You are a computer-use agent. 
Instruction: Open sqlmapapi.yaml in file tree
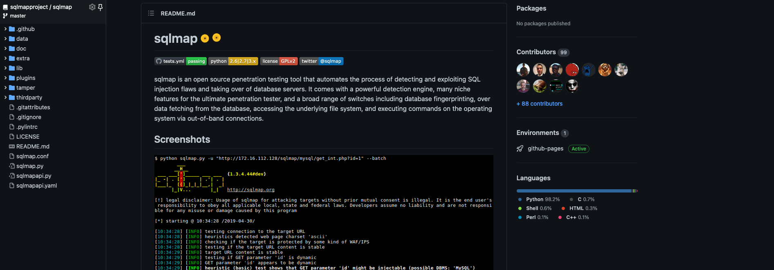coord(36,186)
